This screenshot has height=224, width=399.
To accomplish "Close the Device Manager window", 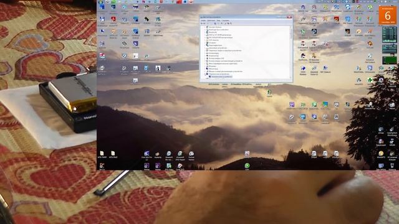I will [x=289, y=17].
